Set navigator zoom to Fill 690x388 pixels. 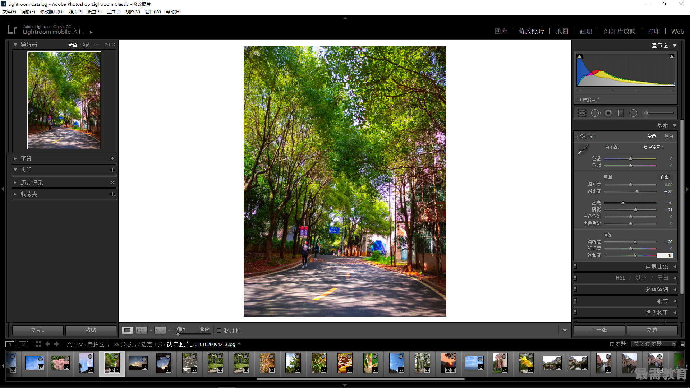click(x=85, y=45)
